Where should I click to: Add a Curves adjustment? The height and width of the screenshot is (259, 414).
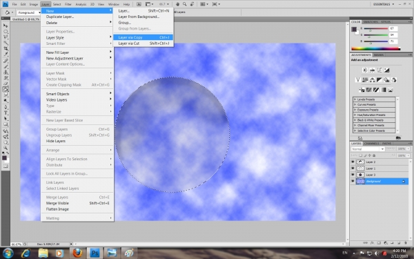[379, 70]
